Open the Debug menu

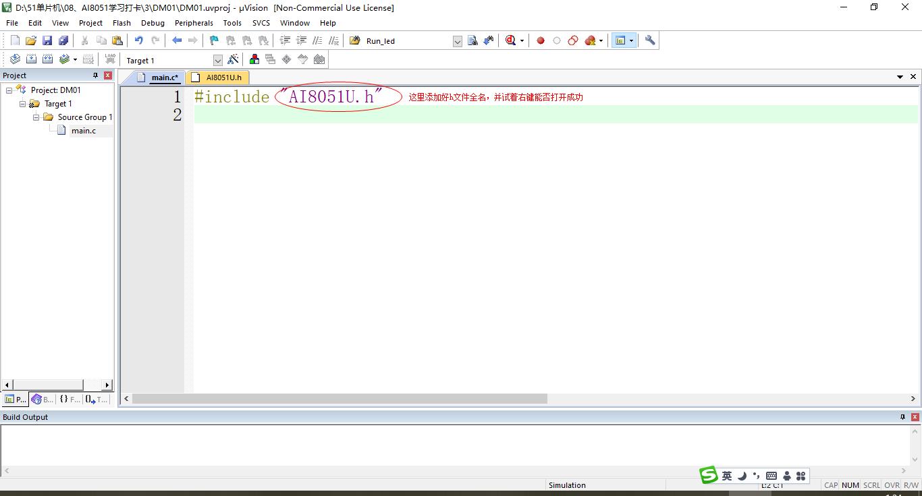coord(153,23)
